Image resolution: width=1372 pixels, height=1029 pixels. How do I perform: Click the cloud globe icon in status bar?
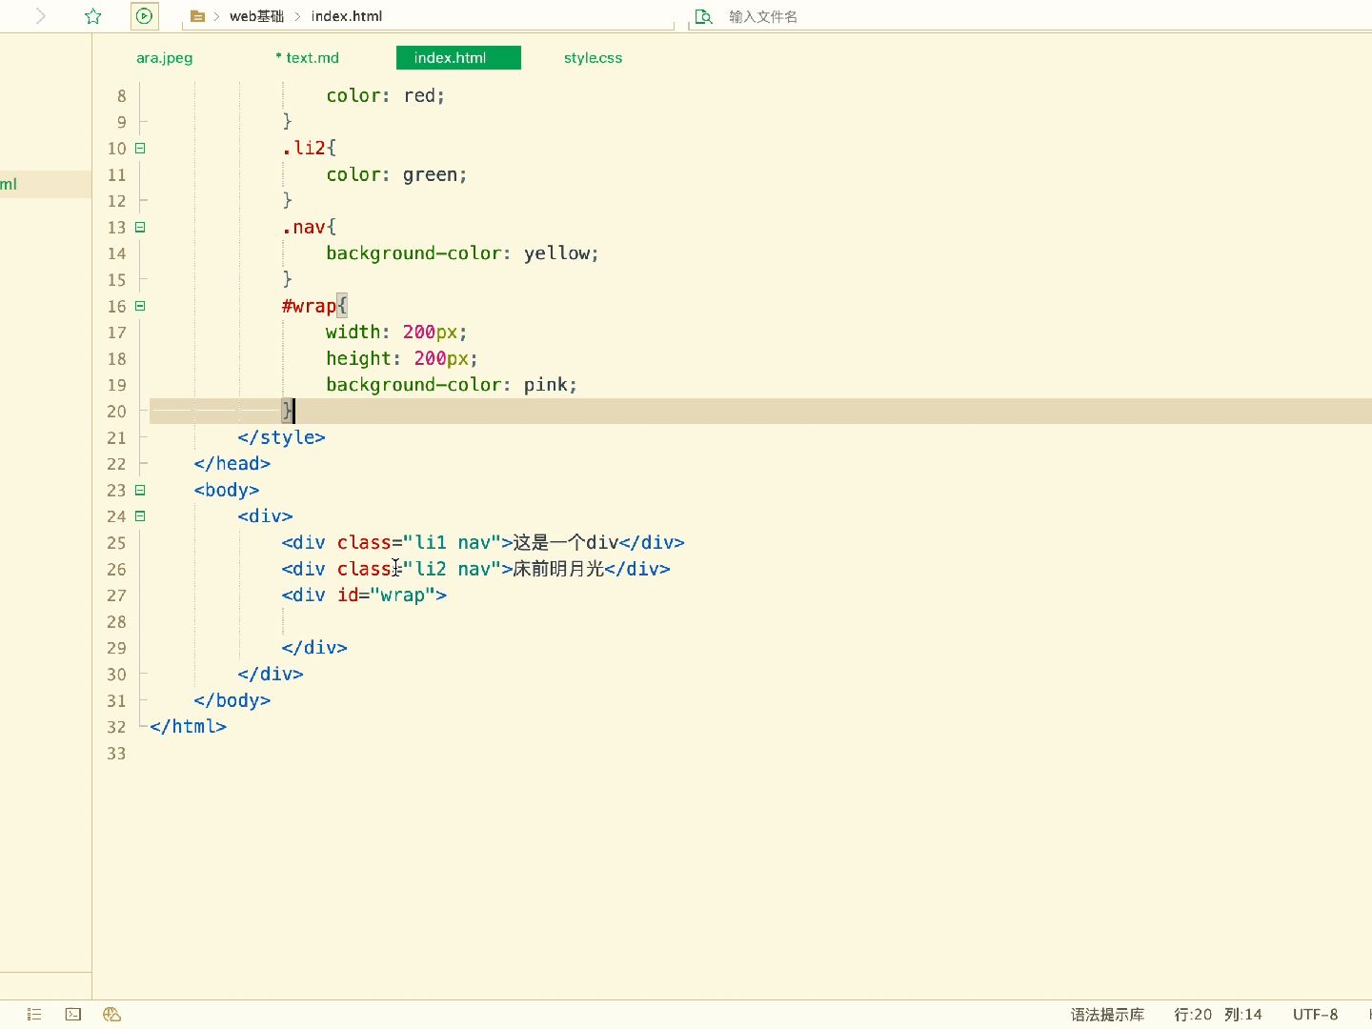pos(111,1015)
